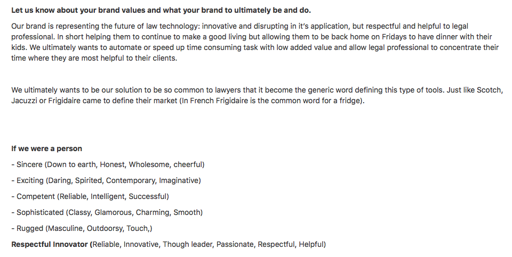This screenshot has width=512, height=257.
Task: Click the bold "Respectful Innovator" text
Action: pyautogui.click(x=51, y=244)
